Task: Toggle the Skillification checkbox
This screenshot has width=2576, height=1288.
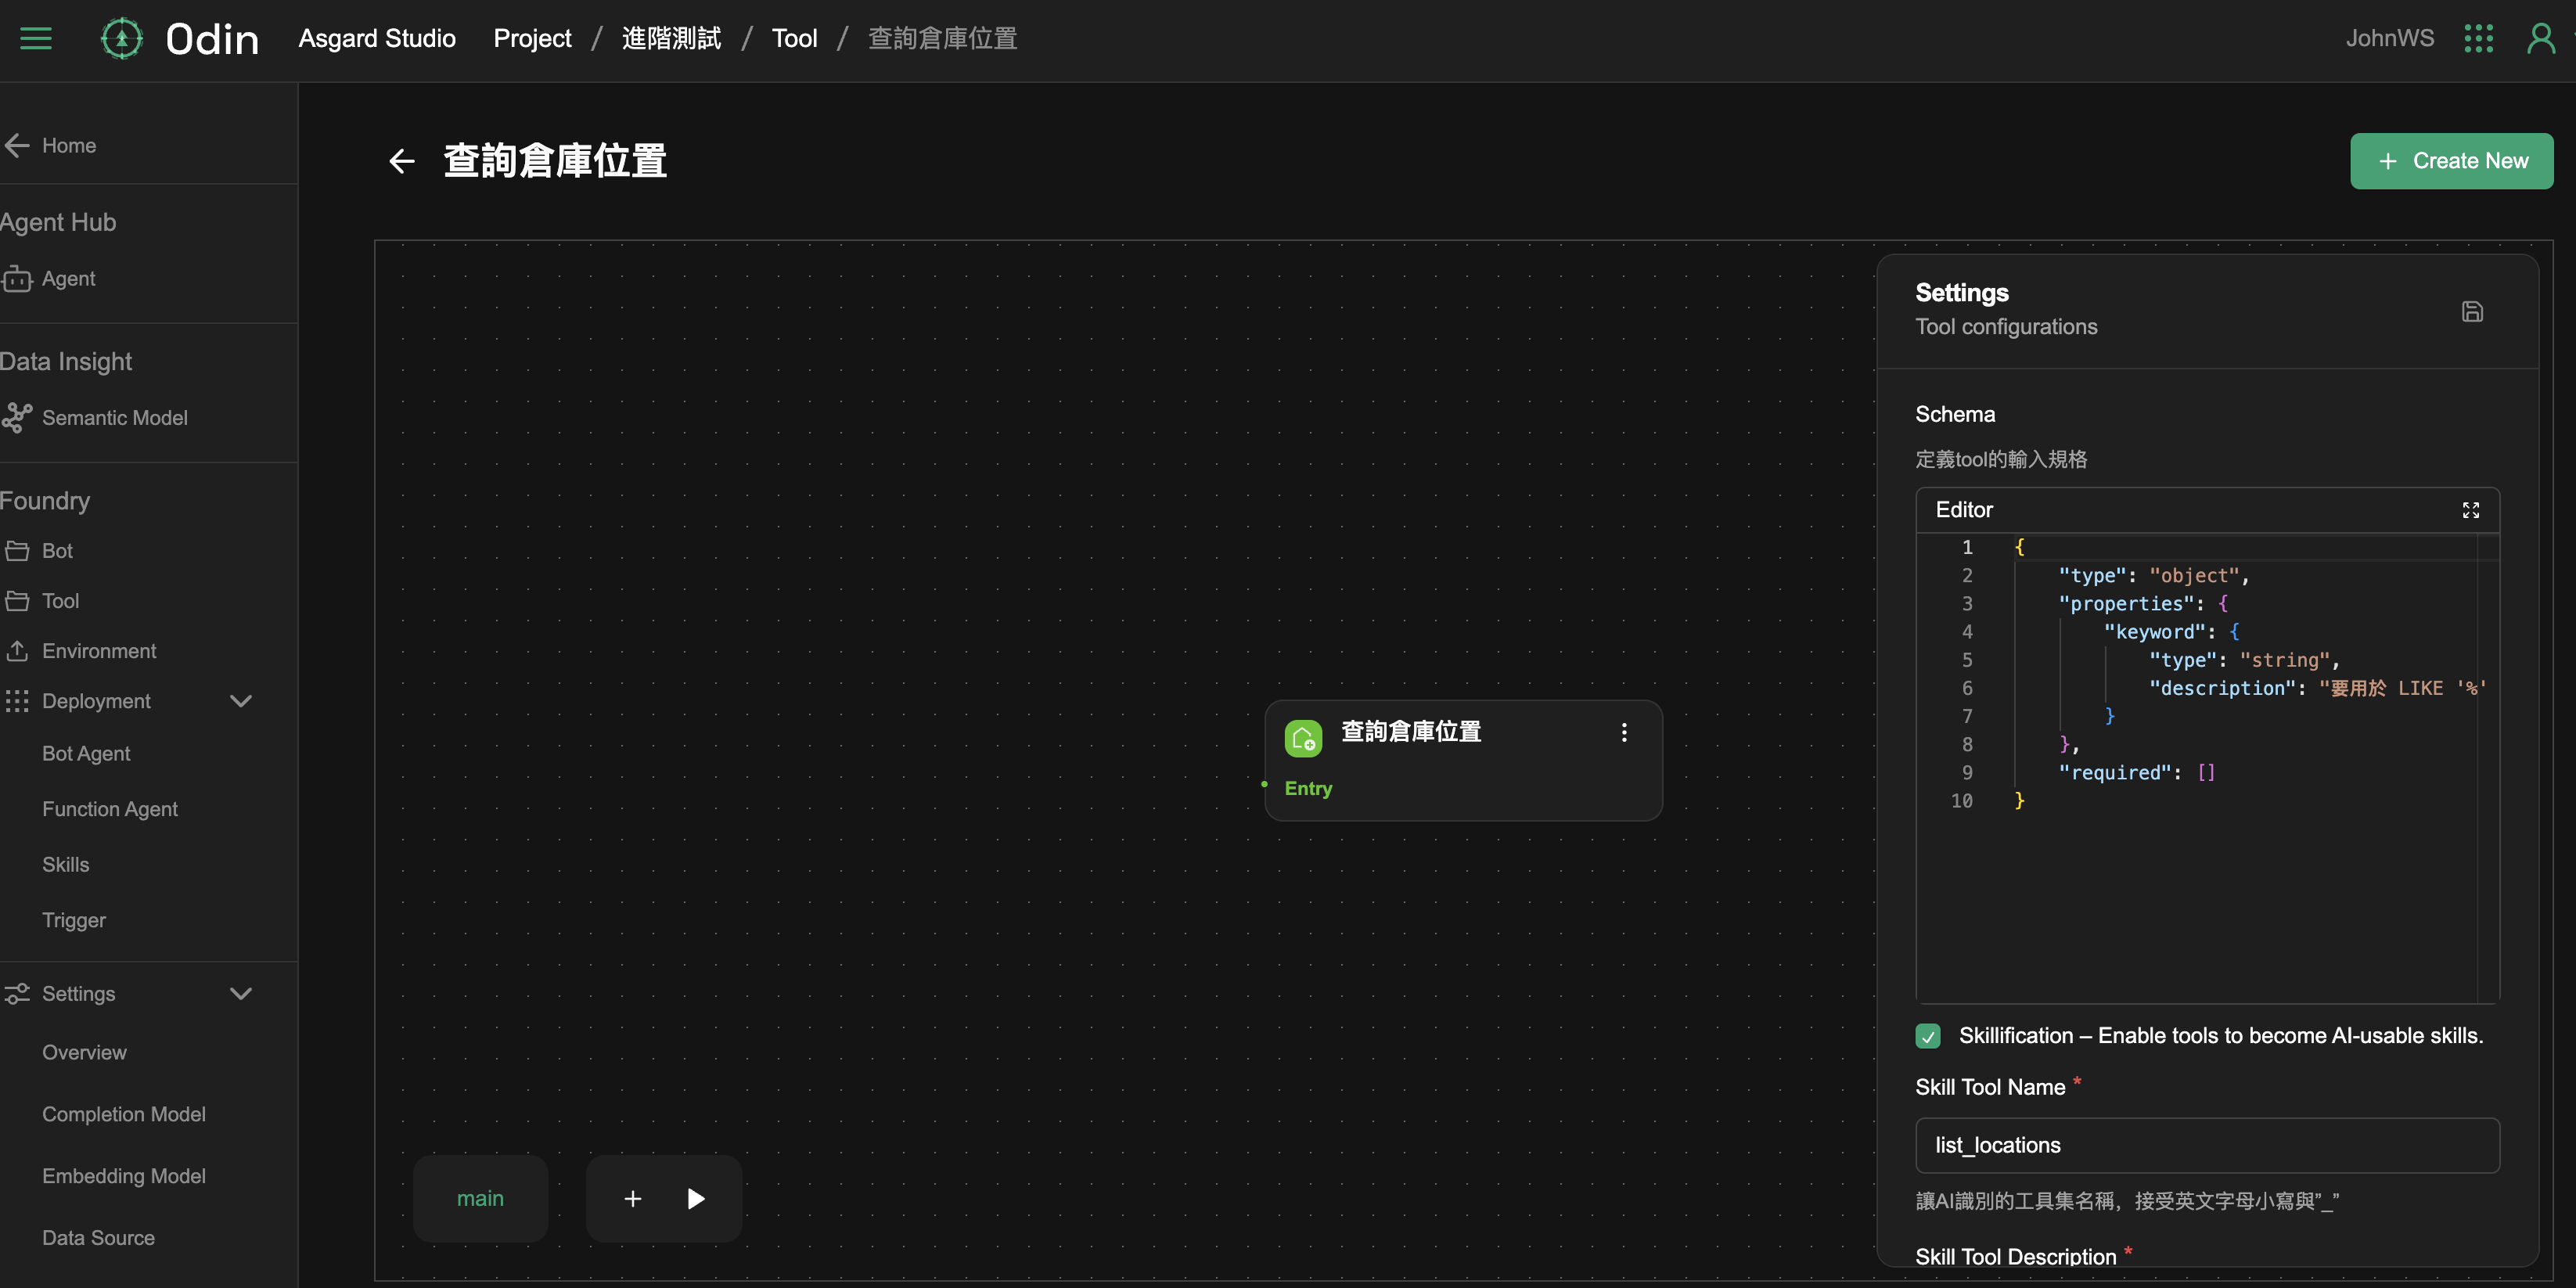Action: (1928, 1036)
